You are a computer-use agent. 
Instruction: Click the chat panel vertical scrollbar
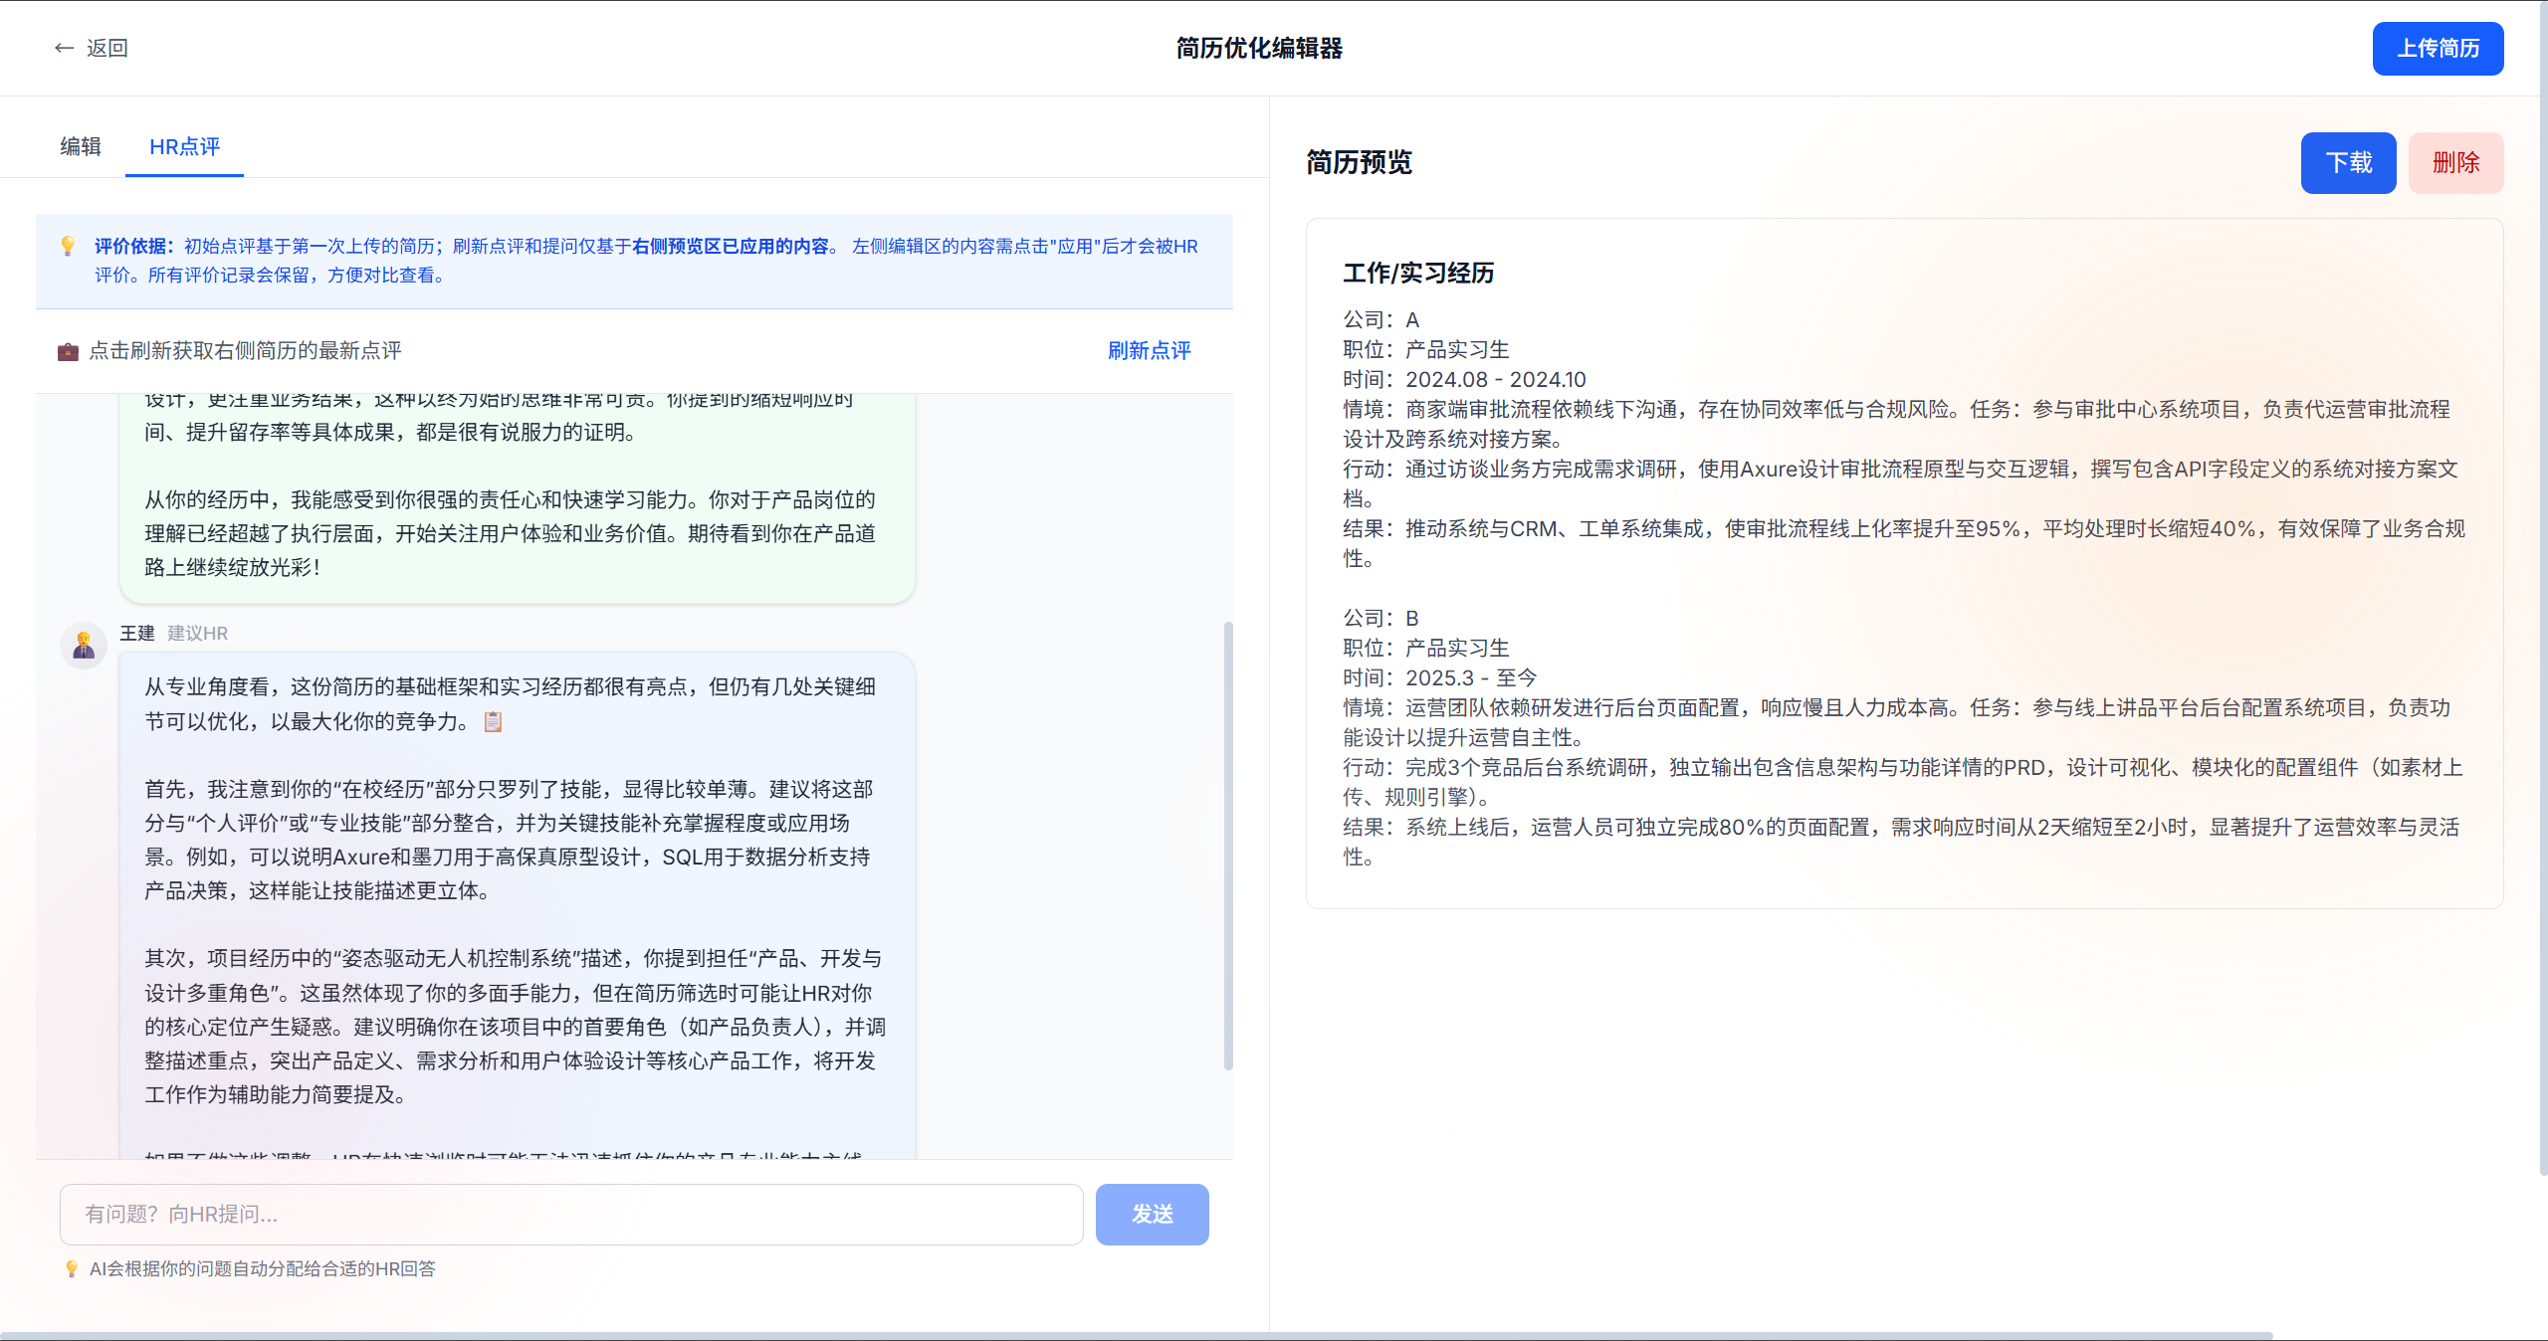[x=1228, y=846]
